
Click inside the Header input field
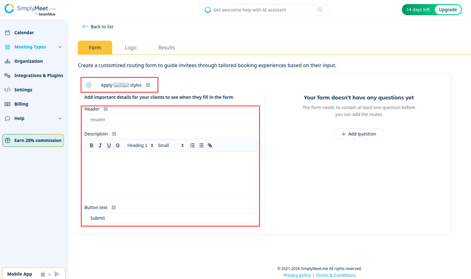click(171, 120)
